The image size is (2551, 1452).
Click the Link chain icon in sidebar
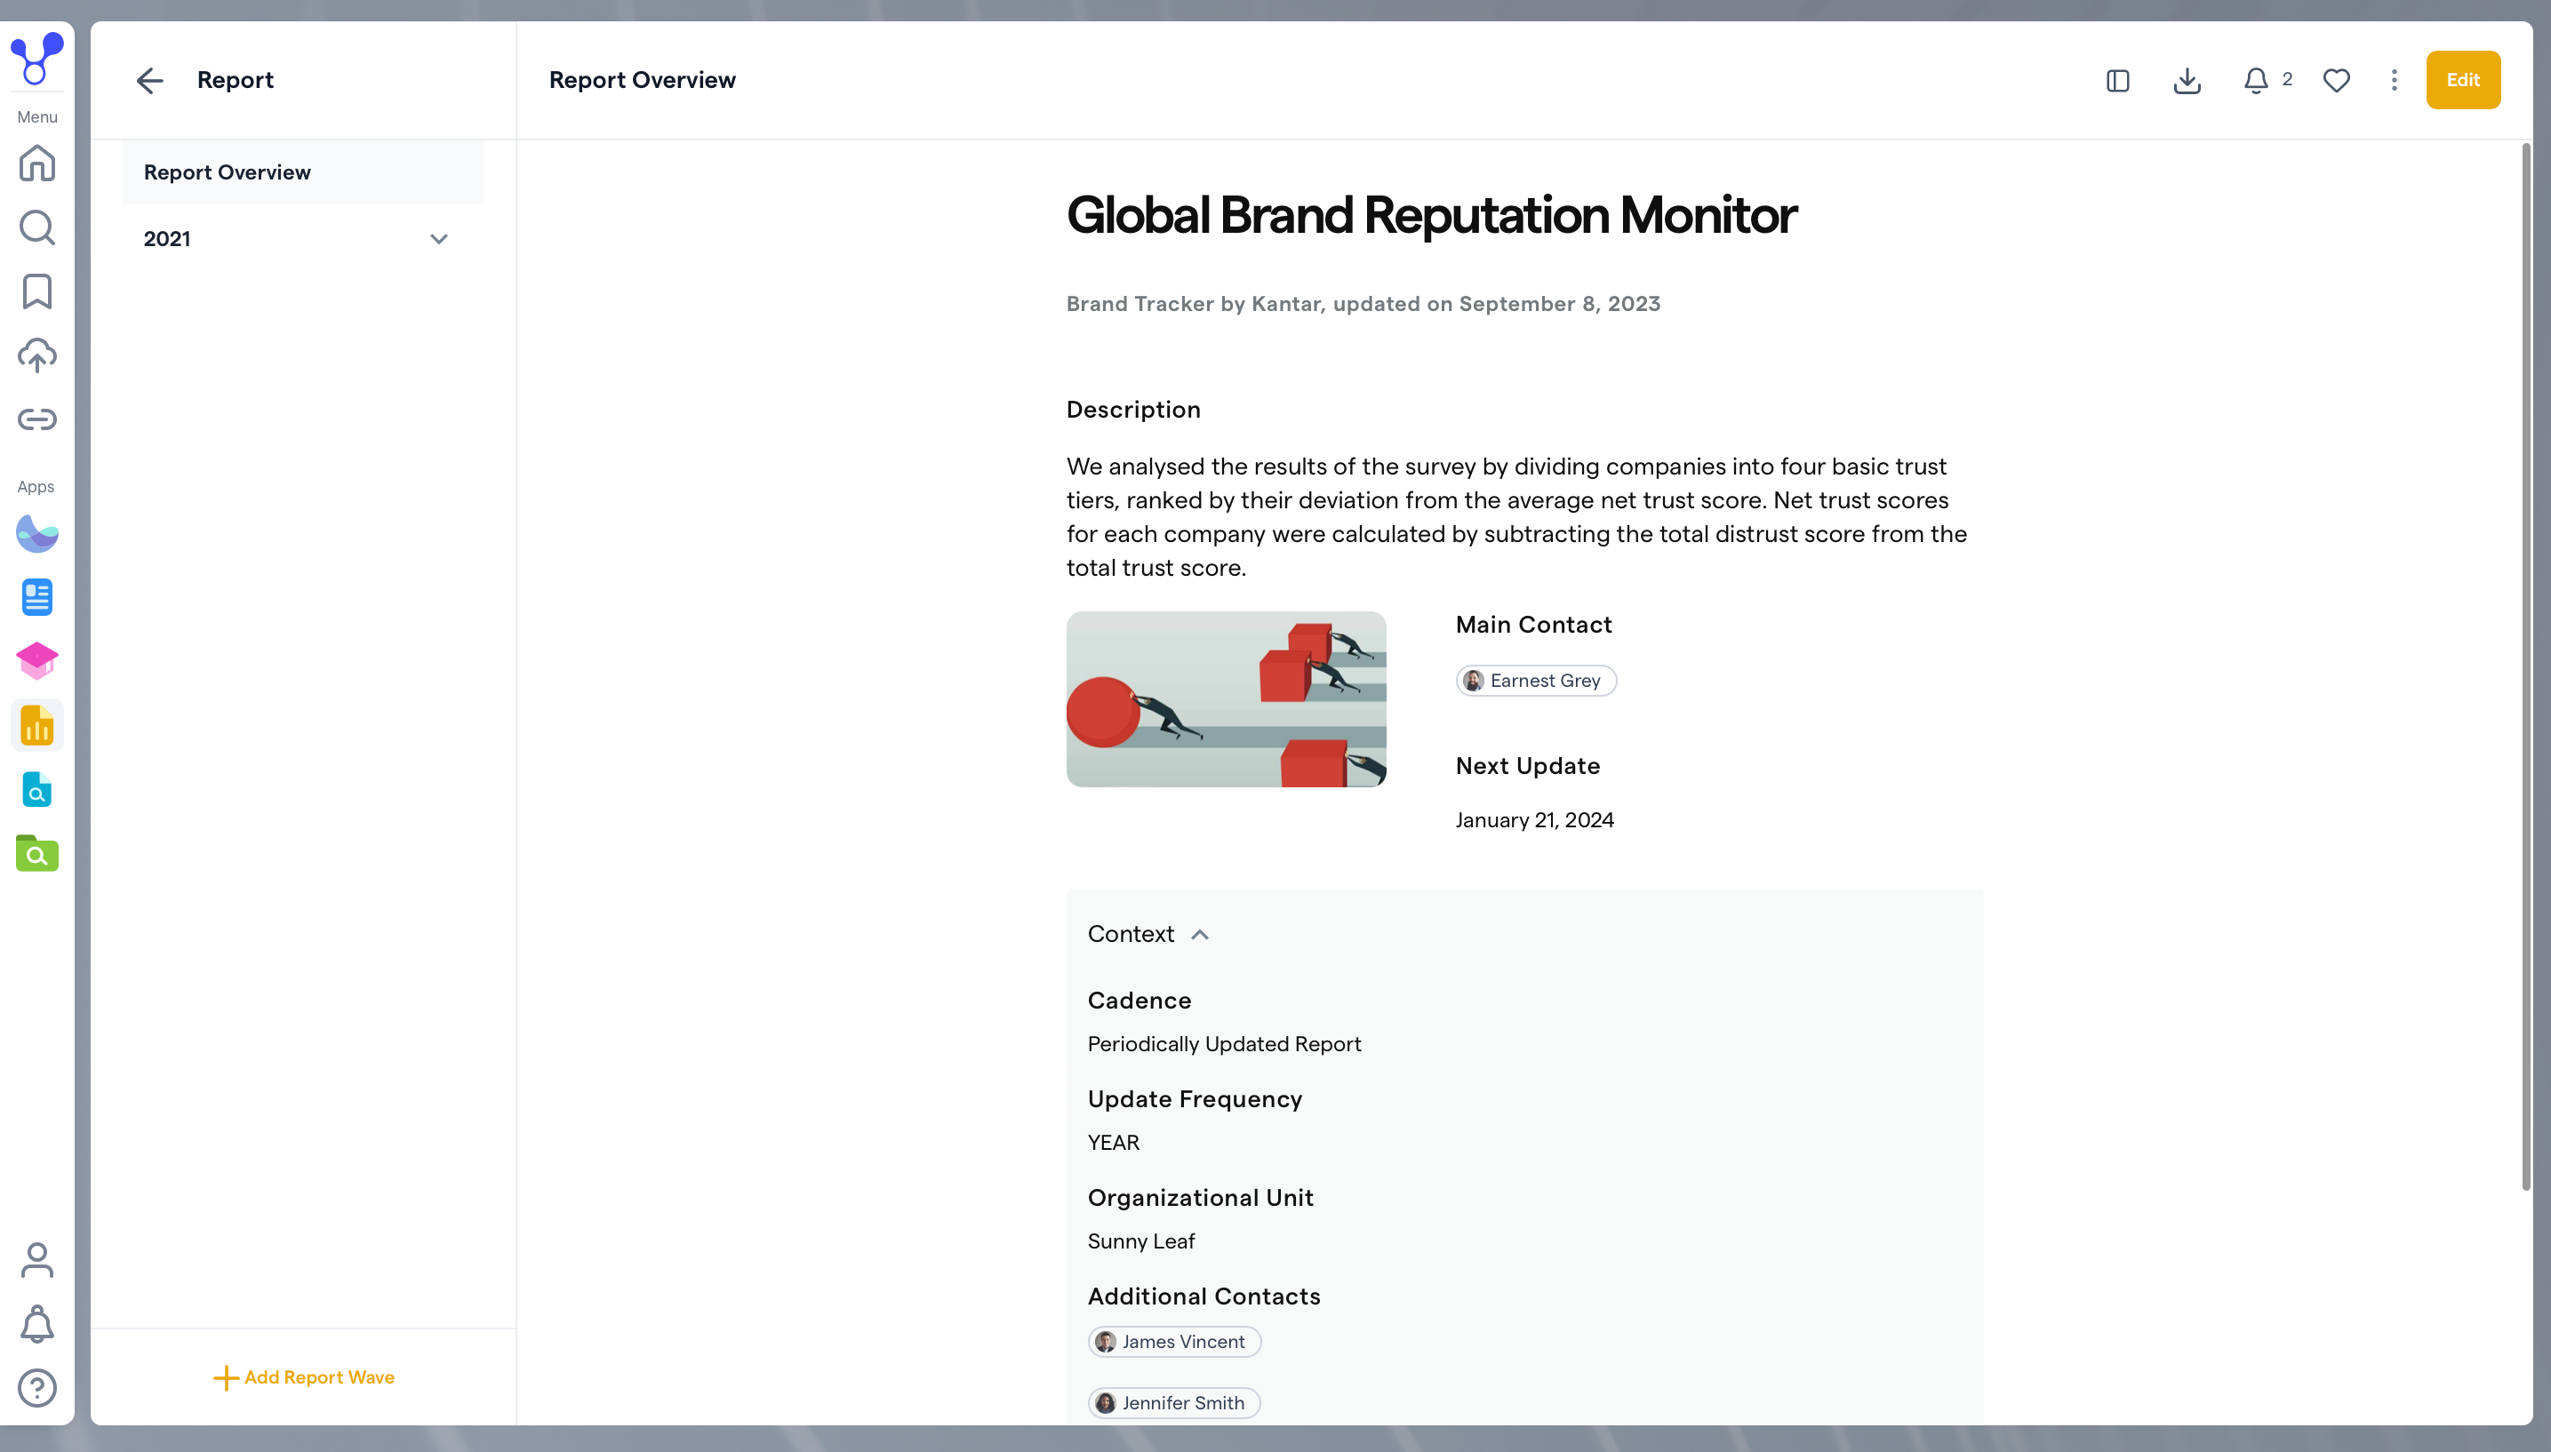pos(37,419)
